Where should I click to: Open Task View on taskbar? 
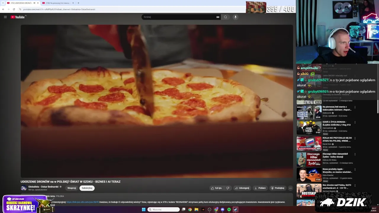pos(183,209)
